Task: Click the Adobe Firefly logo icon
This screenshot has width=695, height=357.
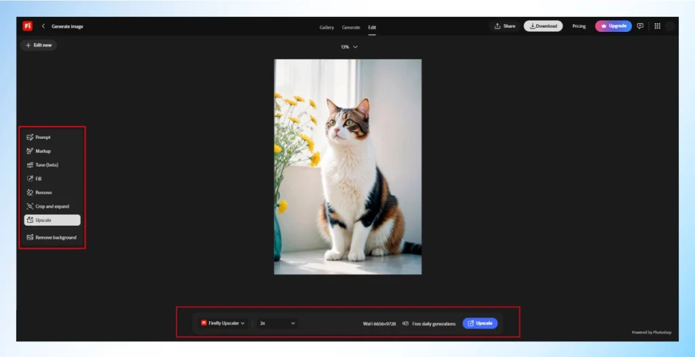Action: (x=27, y=26)
